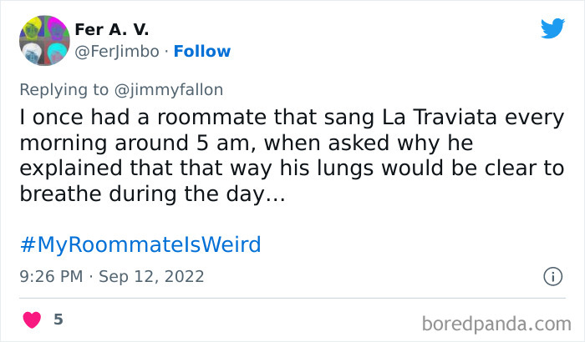The image size is (585, 342).
Task: Like the tweet with the heart icon
Action: tap(31, 319)
